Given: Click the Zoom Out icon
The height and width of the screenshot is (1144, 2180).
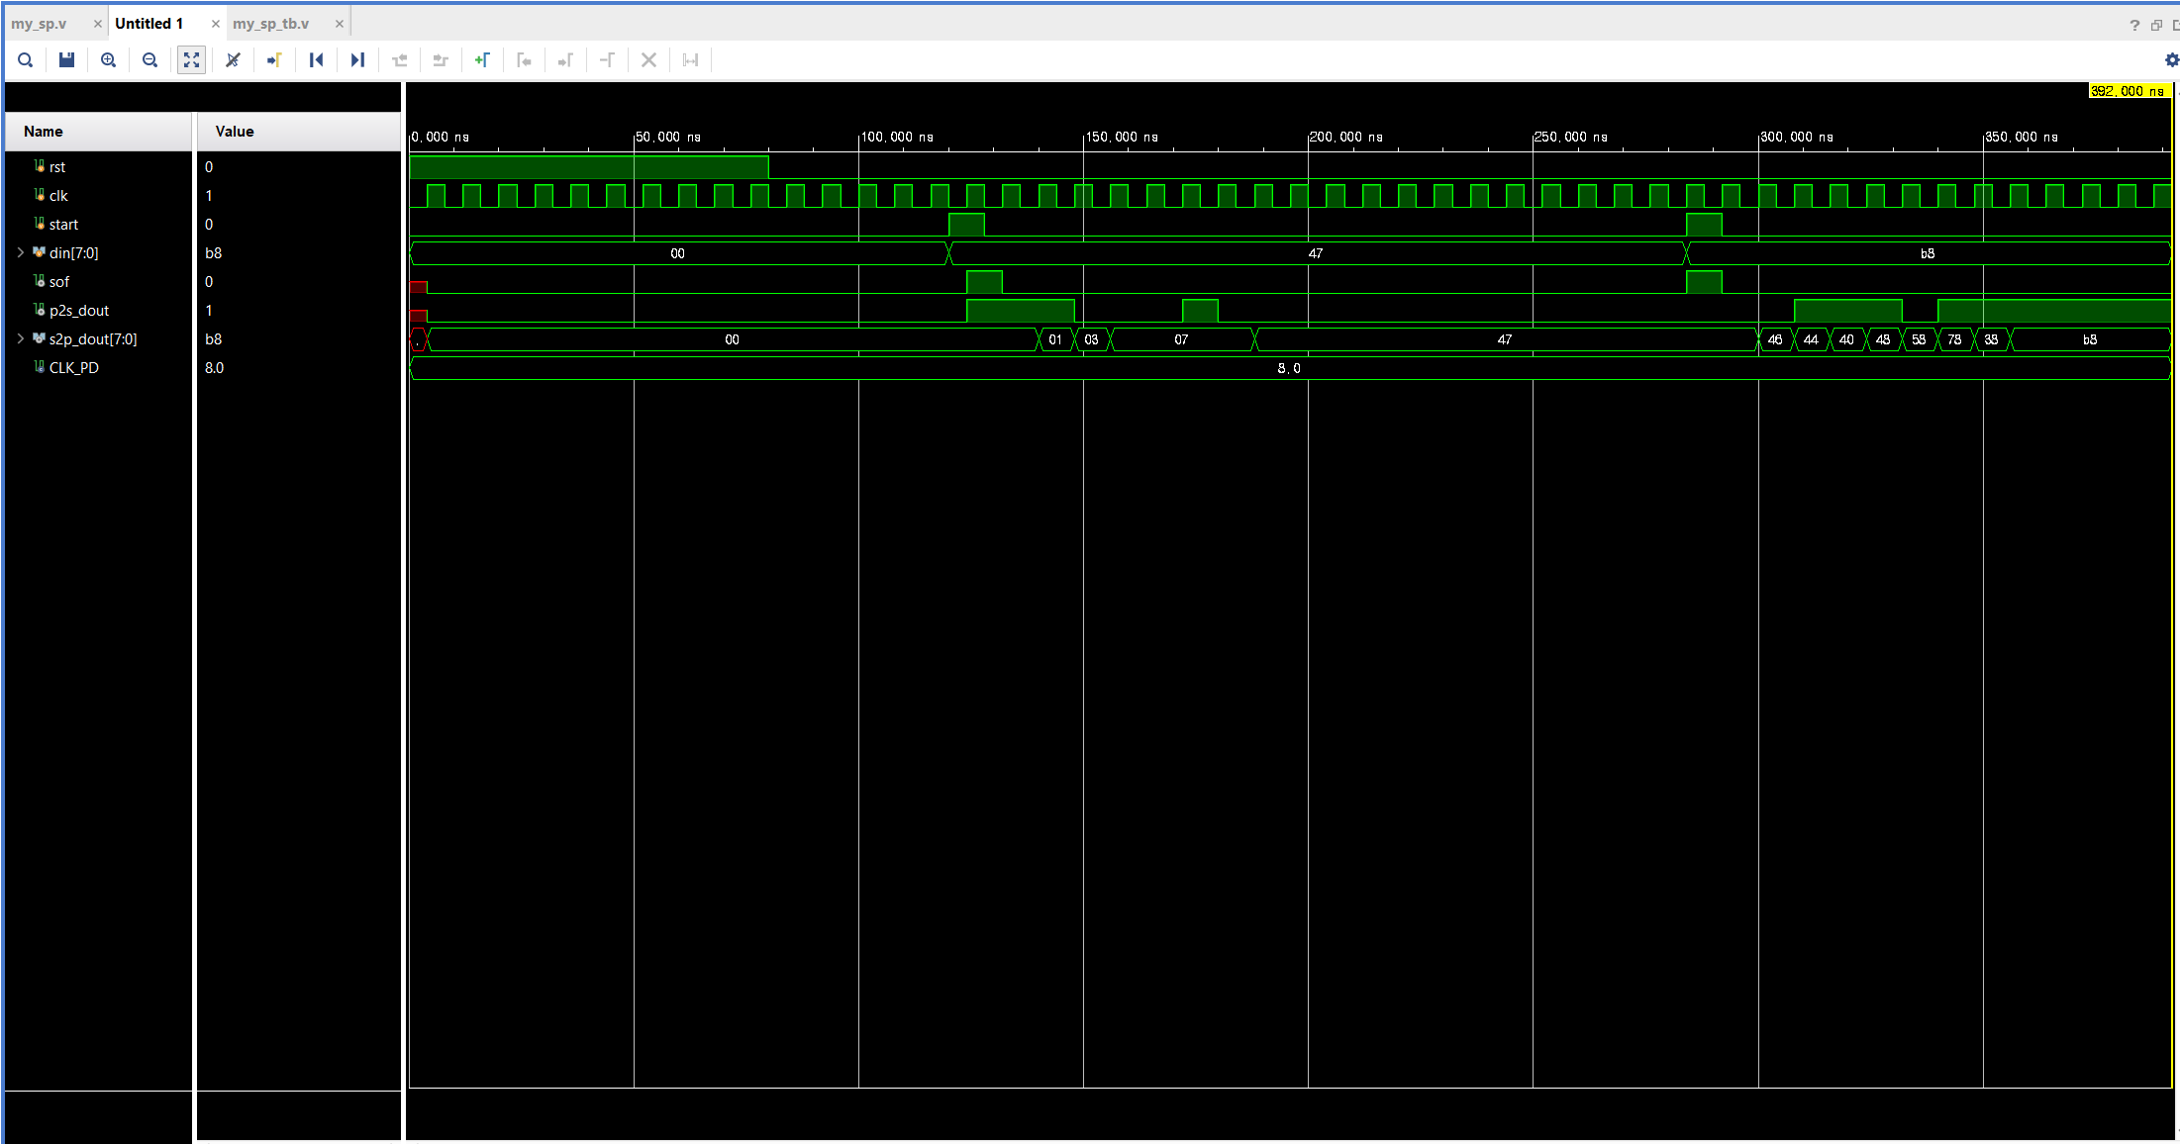Looking at the screenshot, I should coord(149,60).
